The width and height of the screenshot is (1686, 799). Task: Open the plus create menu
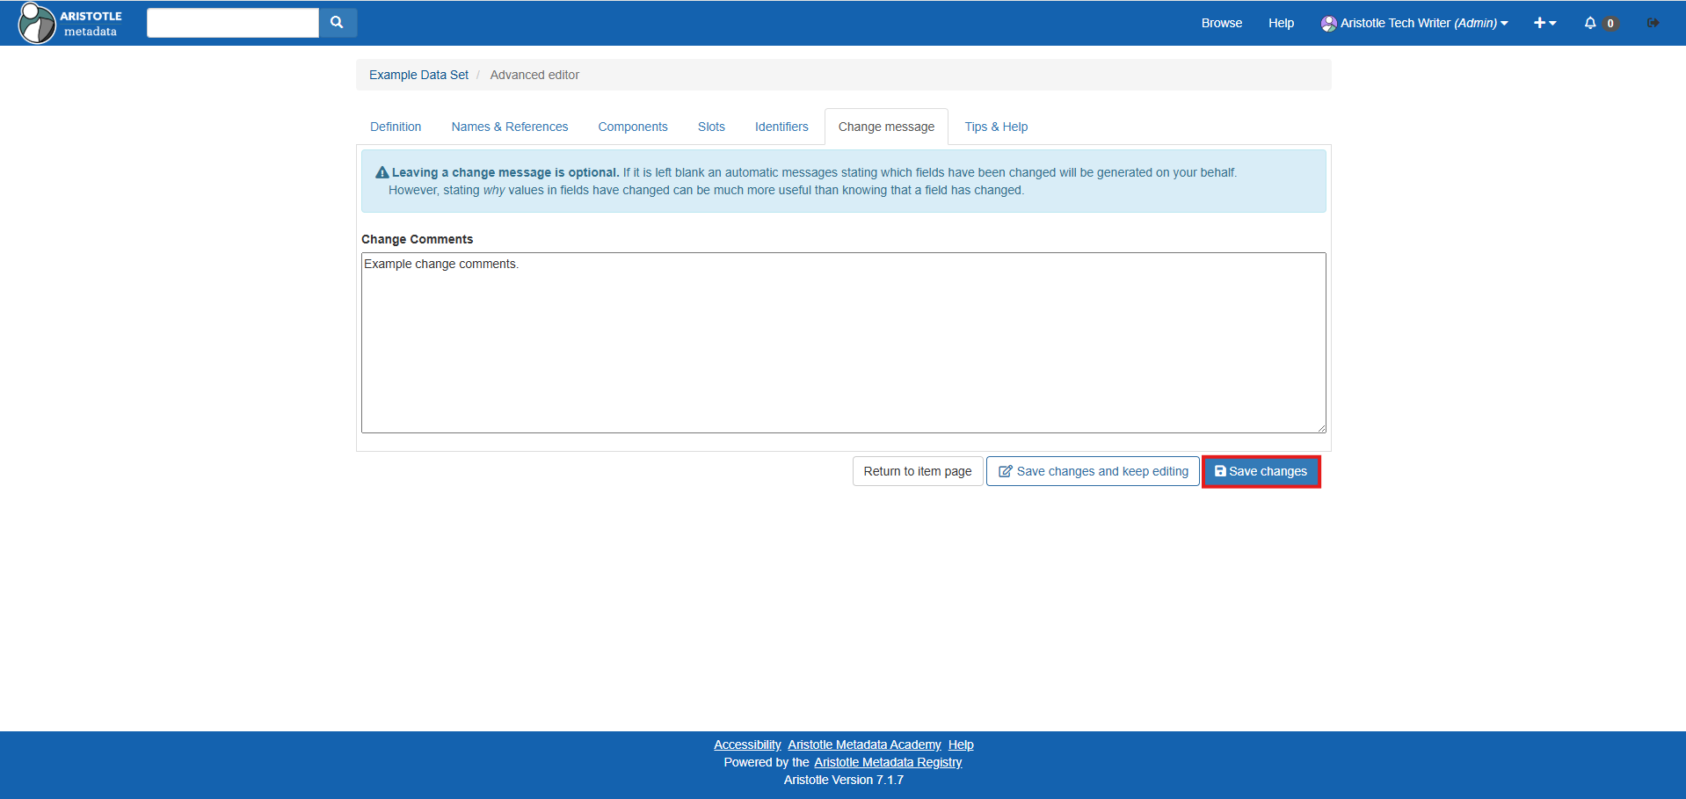pyautogui.click(x=1544, y=23)
